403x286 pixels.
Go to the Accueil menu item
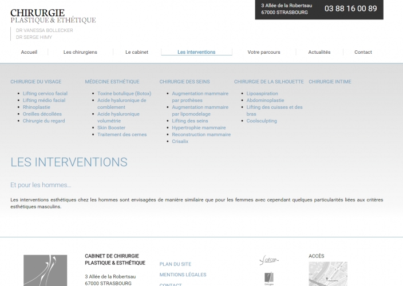pos(29,52)
